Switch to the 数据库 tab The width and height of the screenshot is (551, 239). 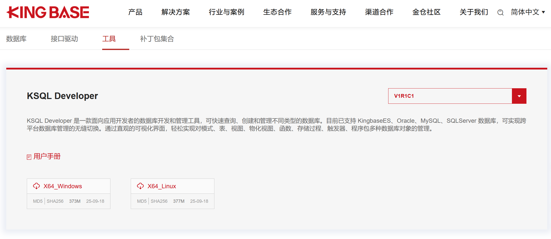pos(16,39)
